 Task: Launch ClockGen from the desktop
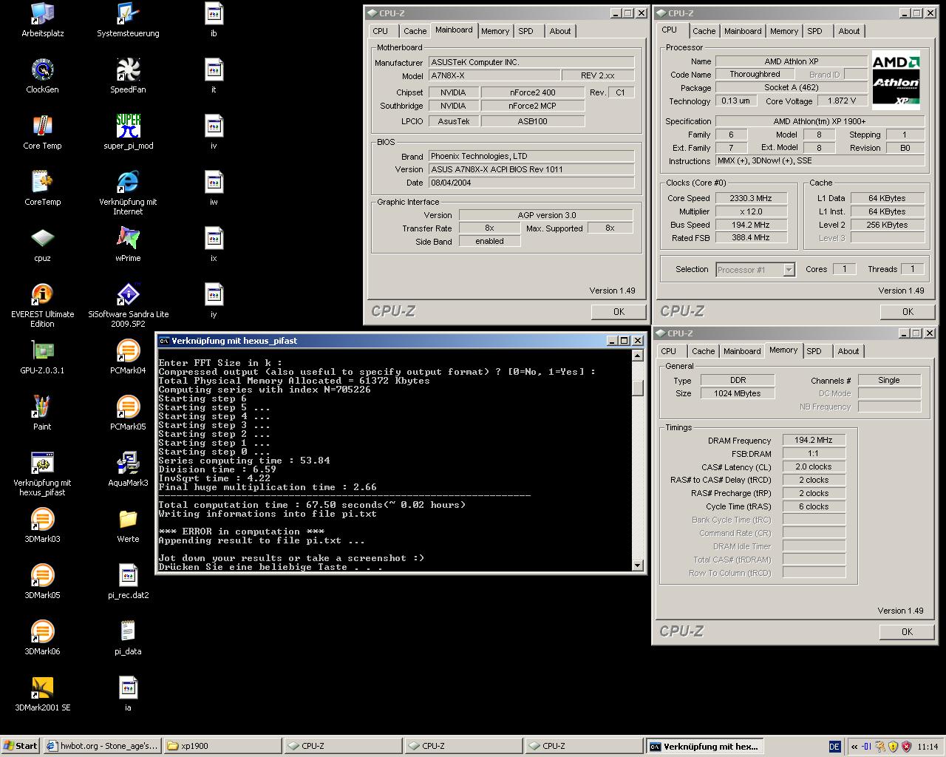(42, 76)
